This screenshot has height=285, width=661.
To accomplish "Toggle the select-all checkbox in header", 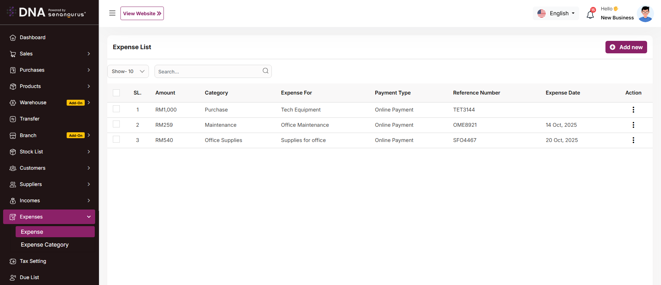I will [x=116, y=93].
